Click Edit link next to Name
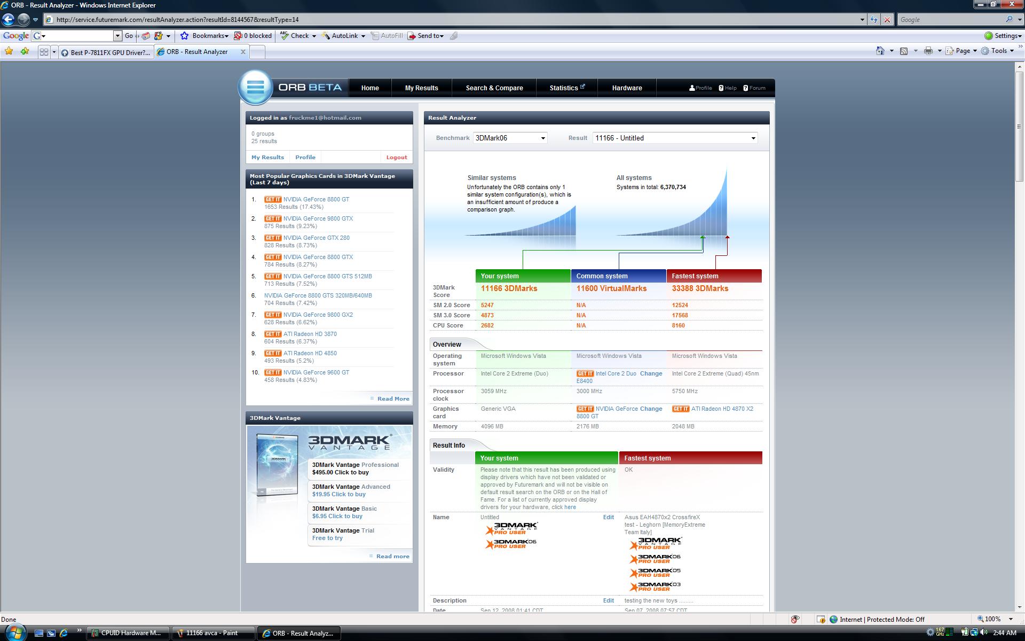 pos(608,517)
